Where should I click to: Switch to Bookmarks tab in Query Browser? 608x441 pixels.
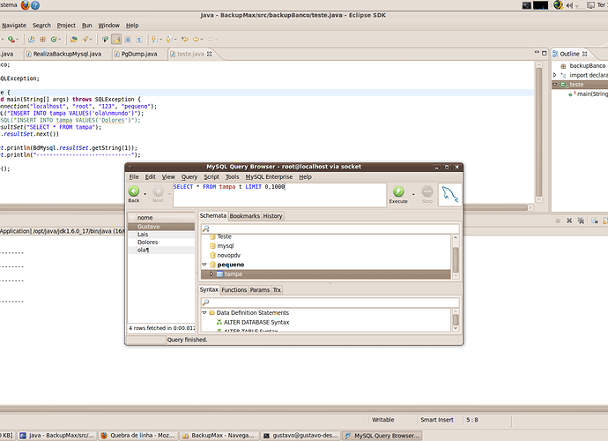click(x=245, y=216)
